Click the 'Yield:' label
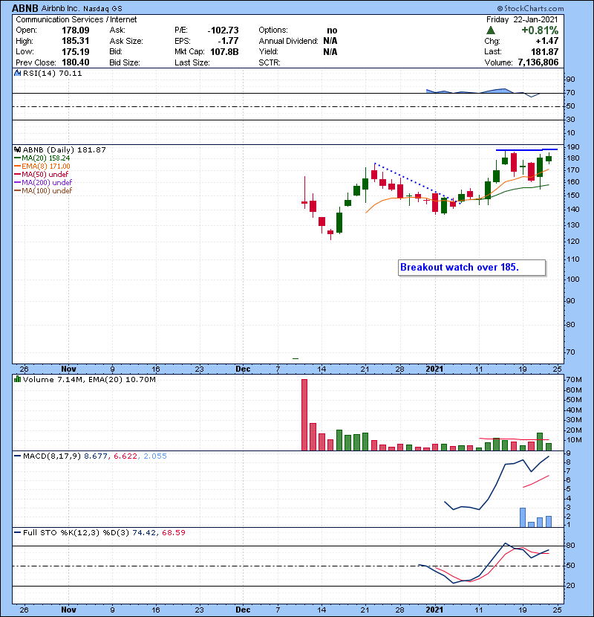This screenshot has width=594, height=617. click(x=269, y=51)
